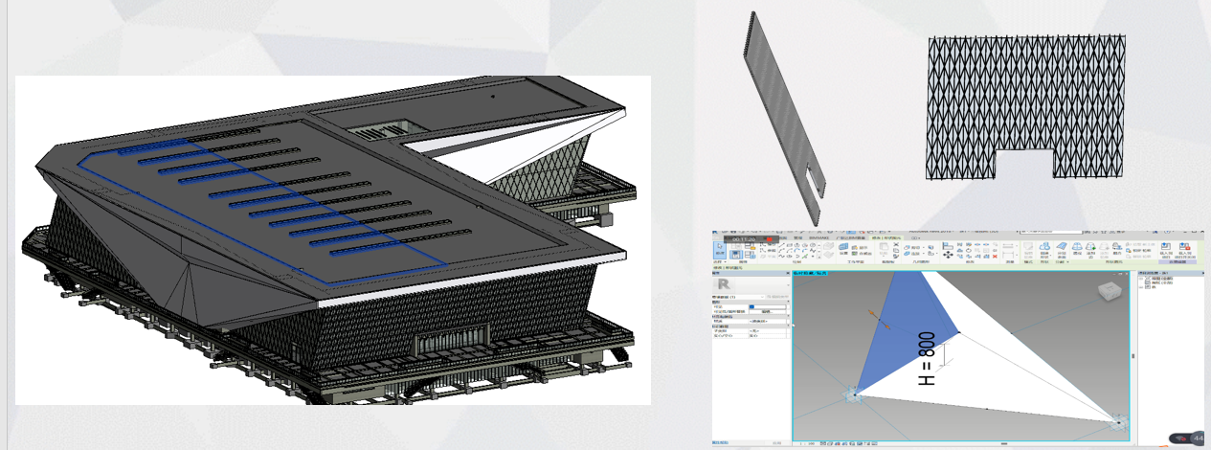
Task: Click the Move tool crossed-arrows icon
Action: click(x=948, y=255)
